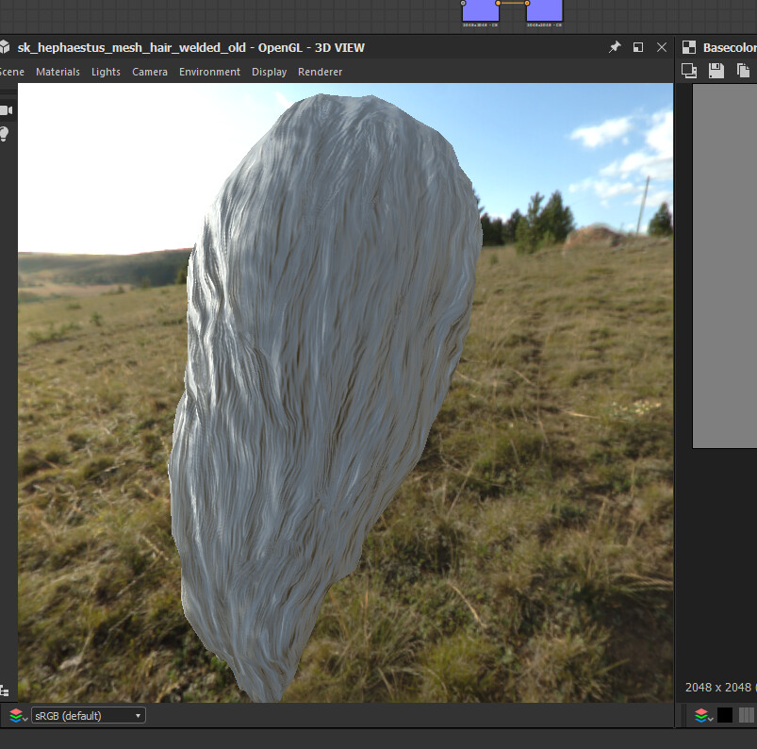757x749 pixels.
Task: Toggle the gray columns icon in 2D view
Action: tap(747, 716)
